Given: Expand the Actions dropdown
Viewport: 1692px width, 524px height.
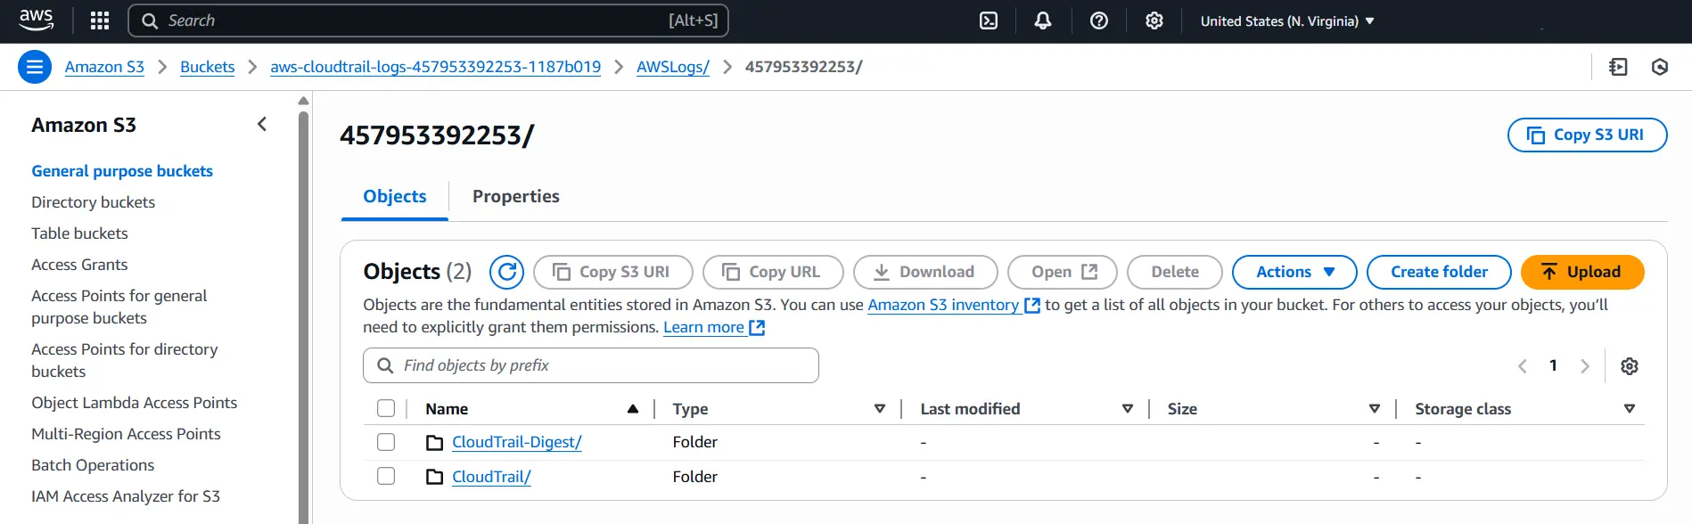Looking at the screenshot, I should click(x=1294, y=272).
